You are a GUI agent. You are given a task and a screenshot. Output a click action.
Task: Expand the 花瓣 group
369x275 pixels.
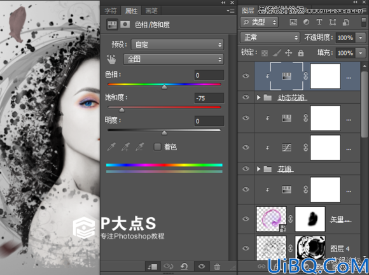pyautogui.click(x=258, y=169)
